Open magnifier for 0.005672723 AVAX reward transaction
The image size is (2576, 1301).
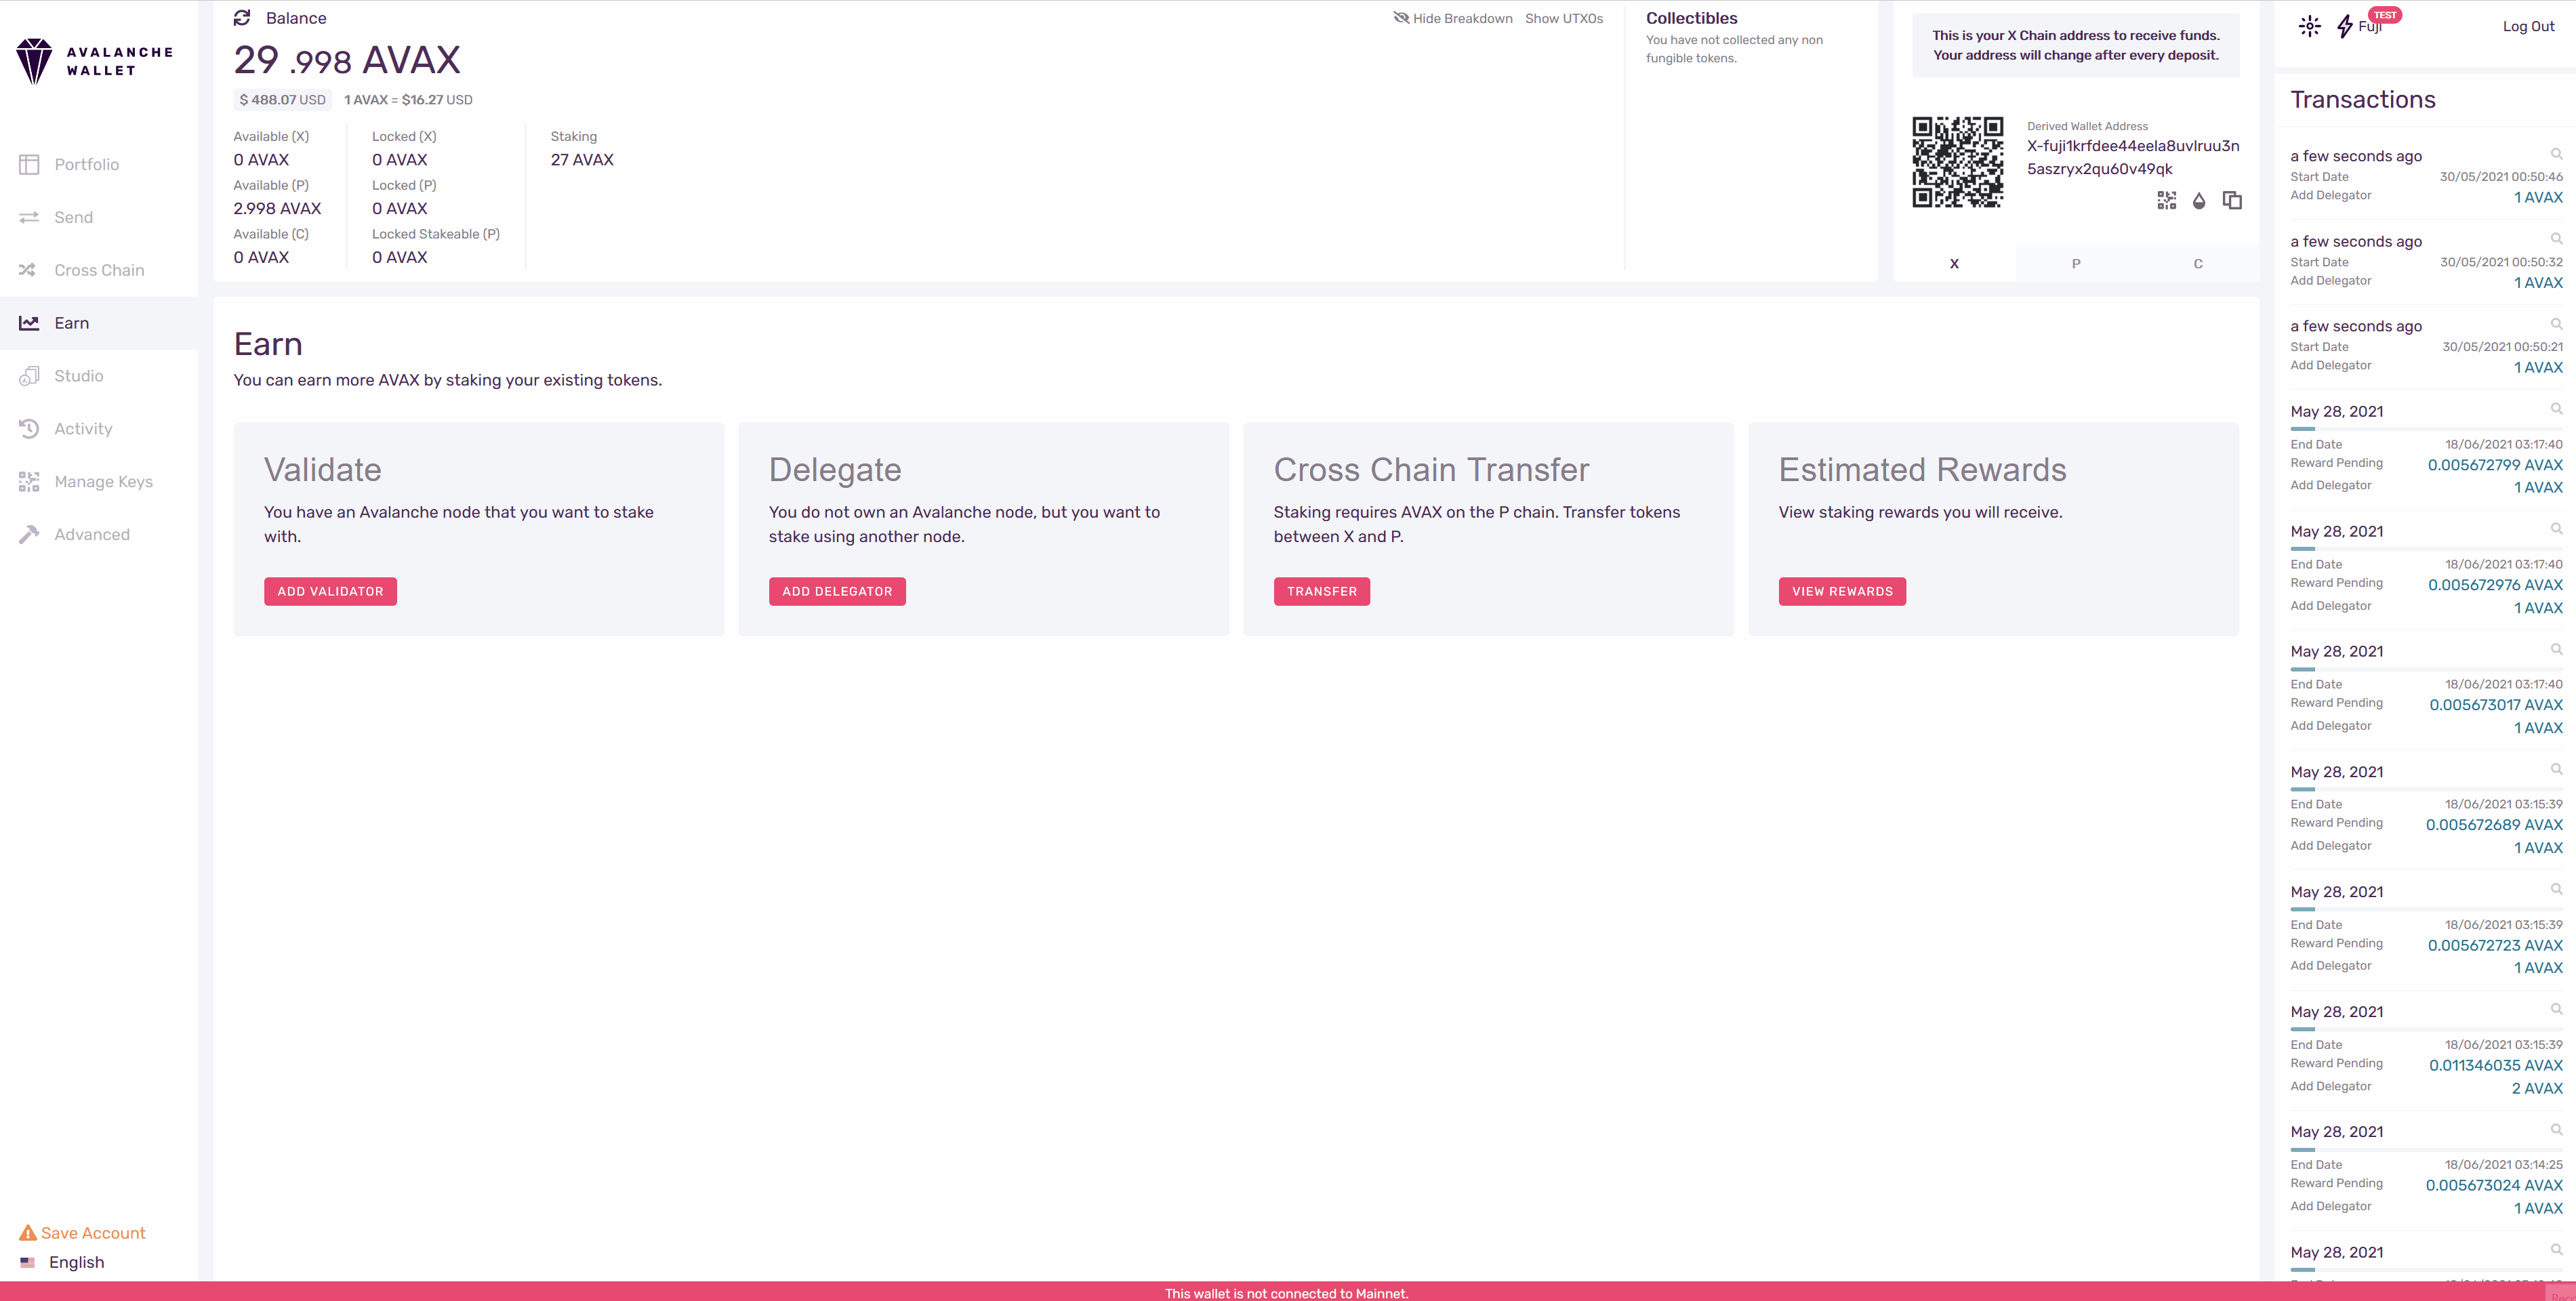(x=2556, y=888)
